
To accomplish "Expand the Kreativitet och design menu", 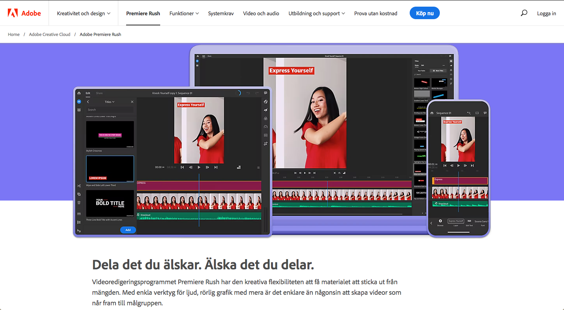I will pyautogui.click(x=84, y=13).
